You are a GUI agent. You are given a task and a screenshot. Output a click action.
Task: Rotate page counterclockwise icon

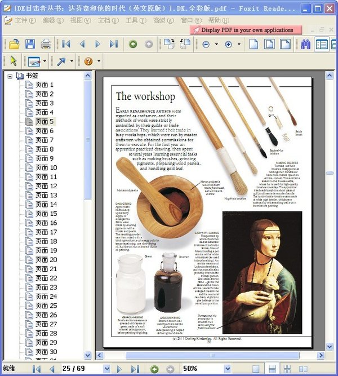(x=185, y=44)
